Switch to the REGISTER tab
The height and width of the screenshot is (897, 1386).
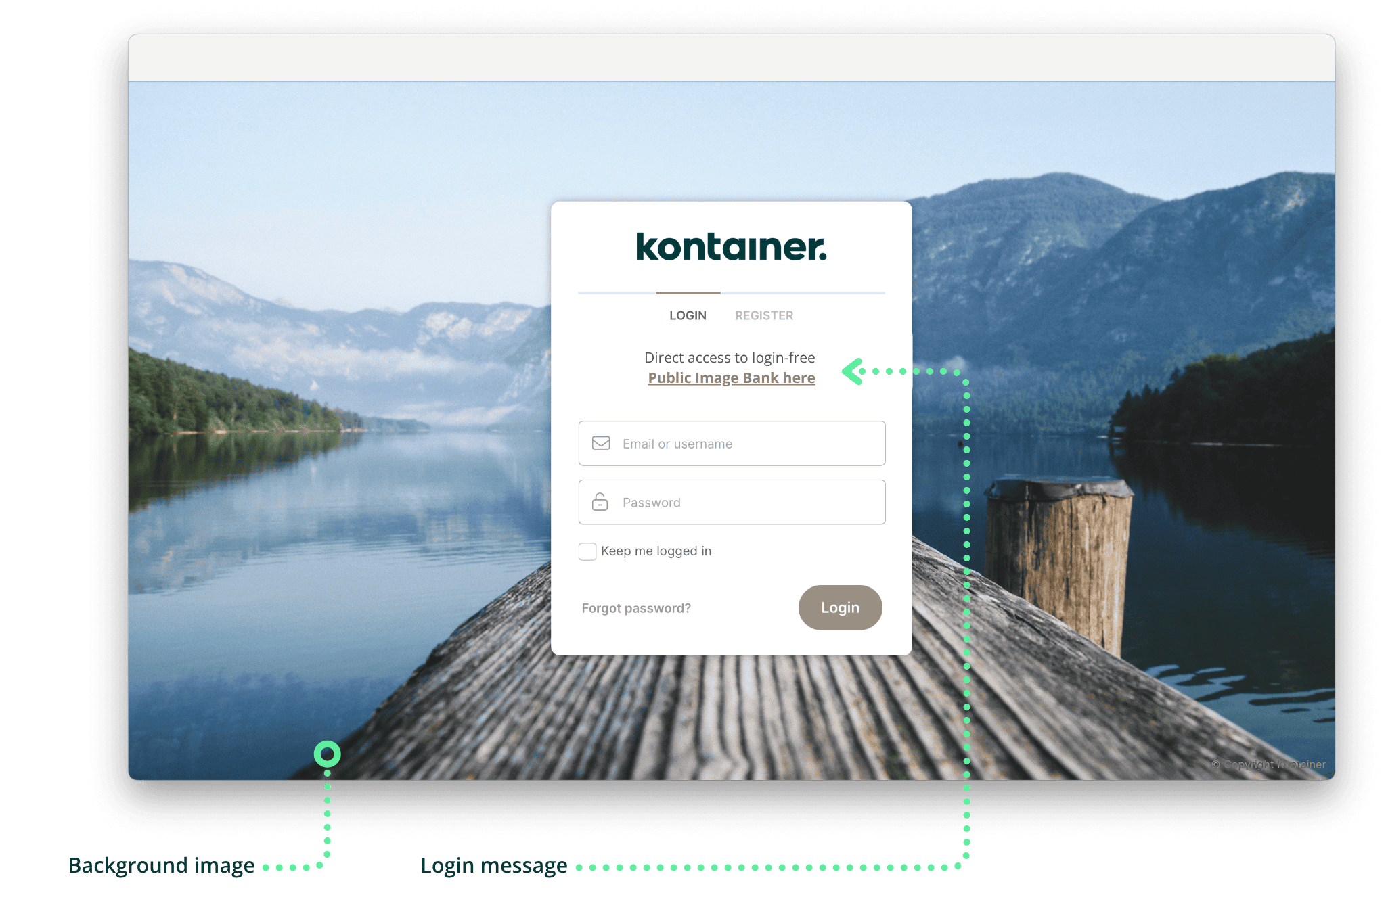[763, 315]
